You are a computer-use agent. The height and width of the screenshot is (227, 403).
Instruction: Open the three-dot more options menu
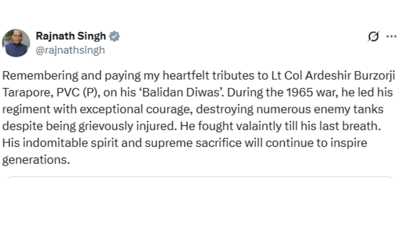click(391, 37)
